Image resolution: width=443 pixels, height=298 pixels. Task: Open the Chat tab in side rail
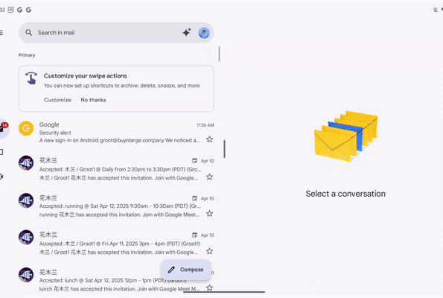click(1, 152)
